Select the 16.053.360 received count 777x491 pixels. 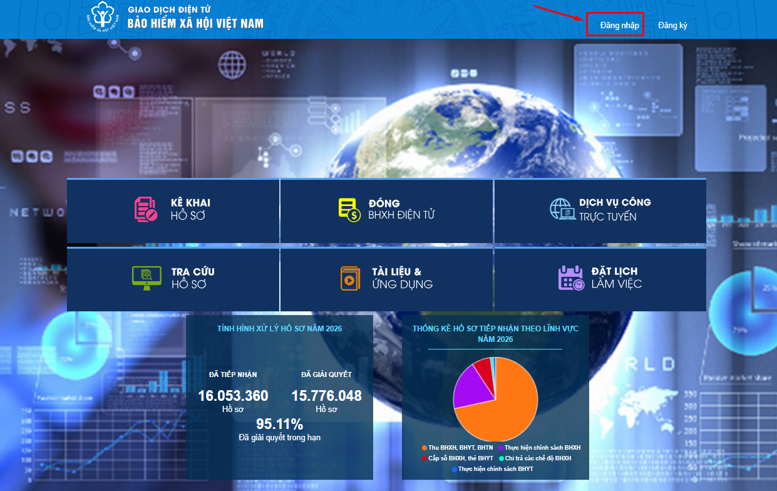click(233, 396)
